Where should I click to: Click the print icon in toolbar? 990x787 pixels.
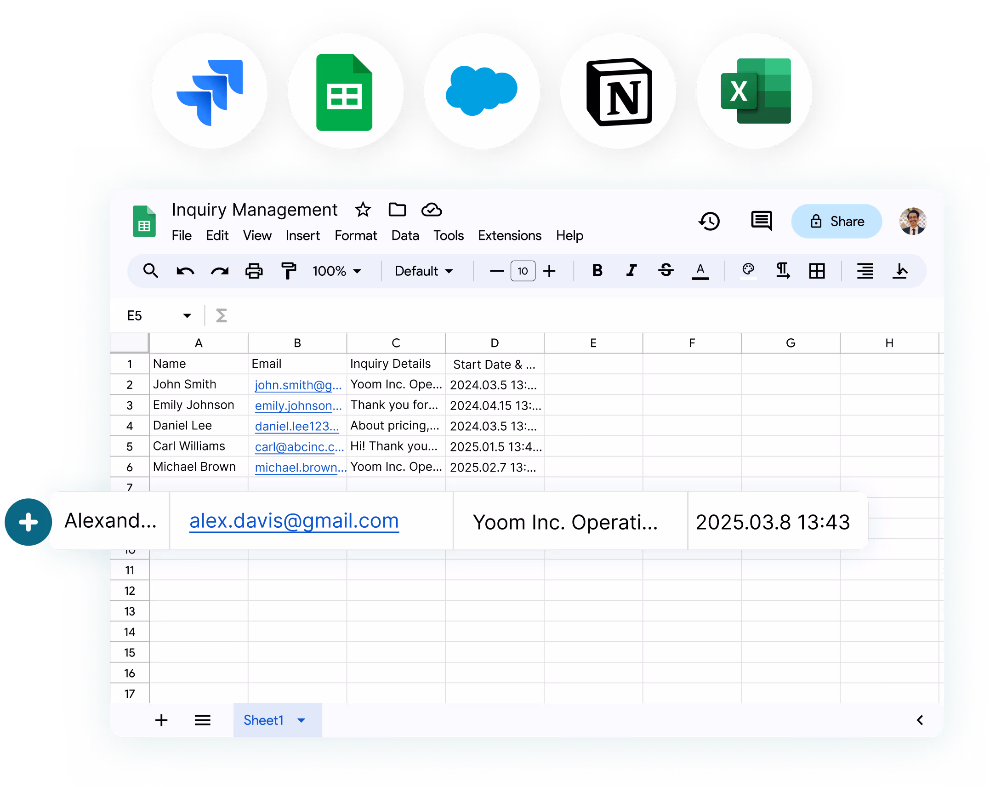[x=254, y=271]
